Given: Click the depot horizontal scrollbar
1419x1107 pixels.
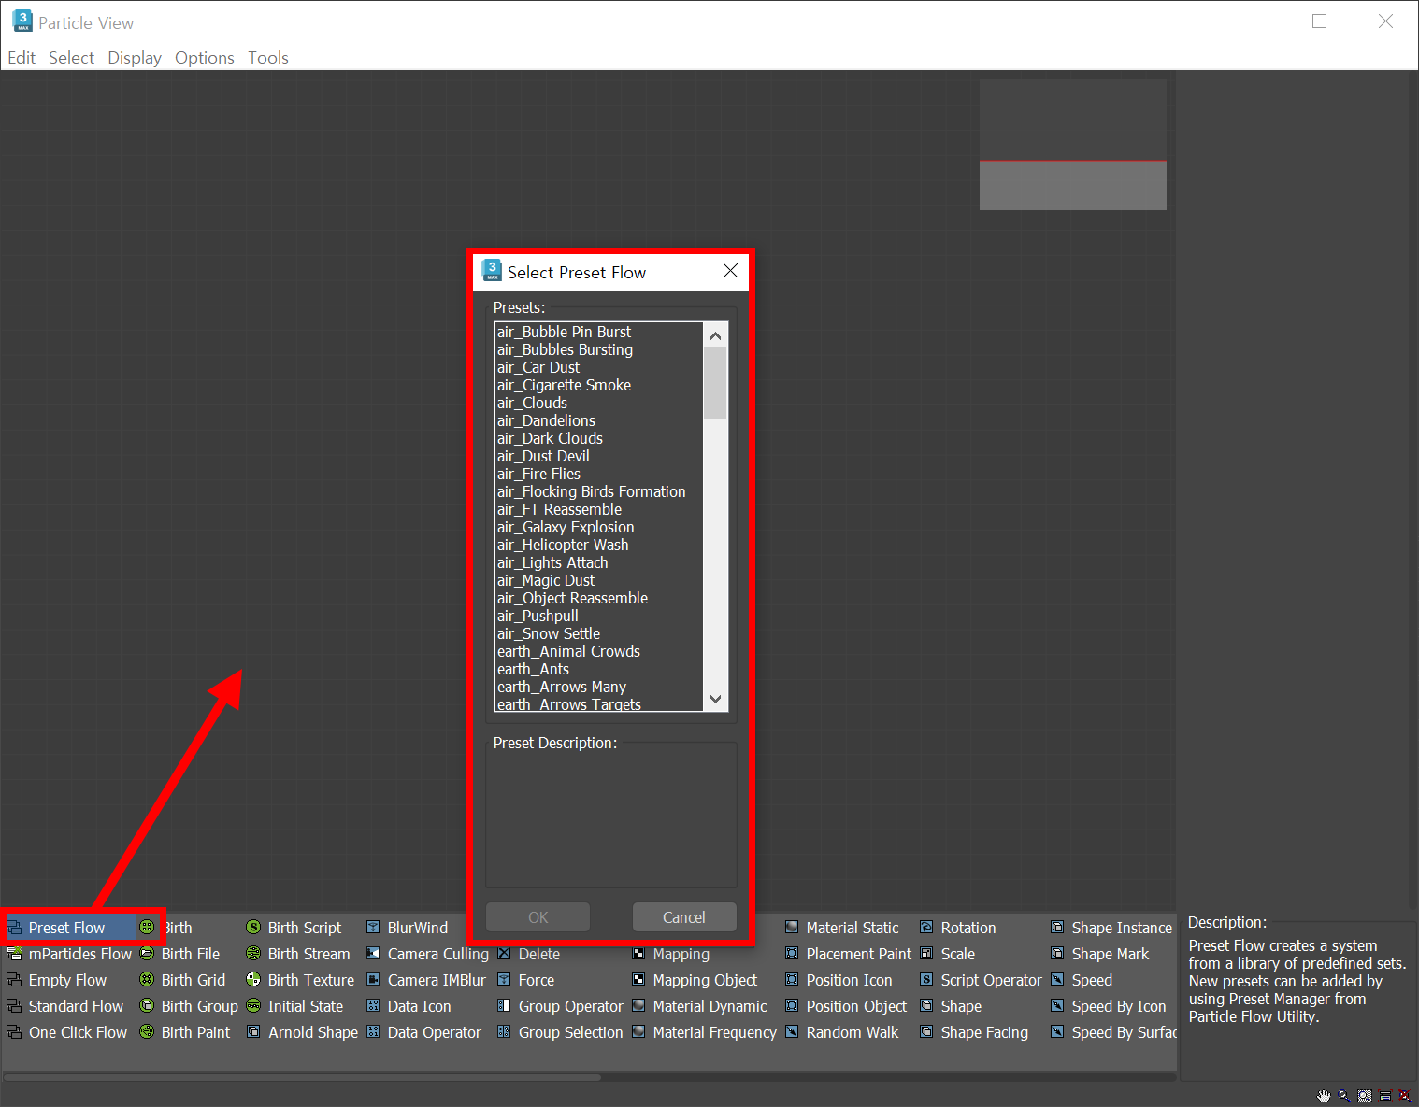Looking at the screenshot, I should pyautogui.click(x=303, y=1077).
